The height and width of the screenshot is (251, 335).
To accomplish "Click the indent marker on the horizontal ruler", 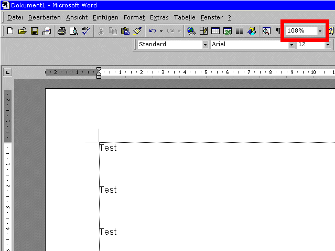I will tap(99, 72).
